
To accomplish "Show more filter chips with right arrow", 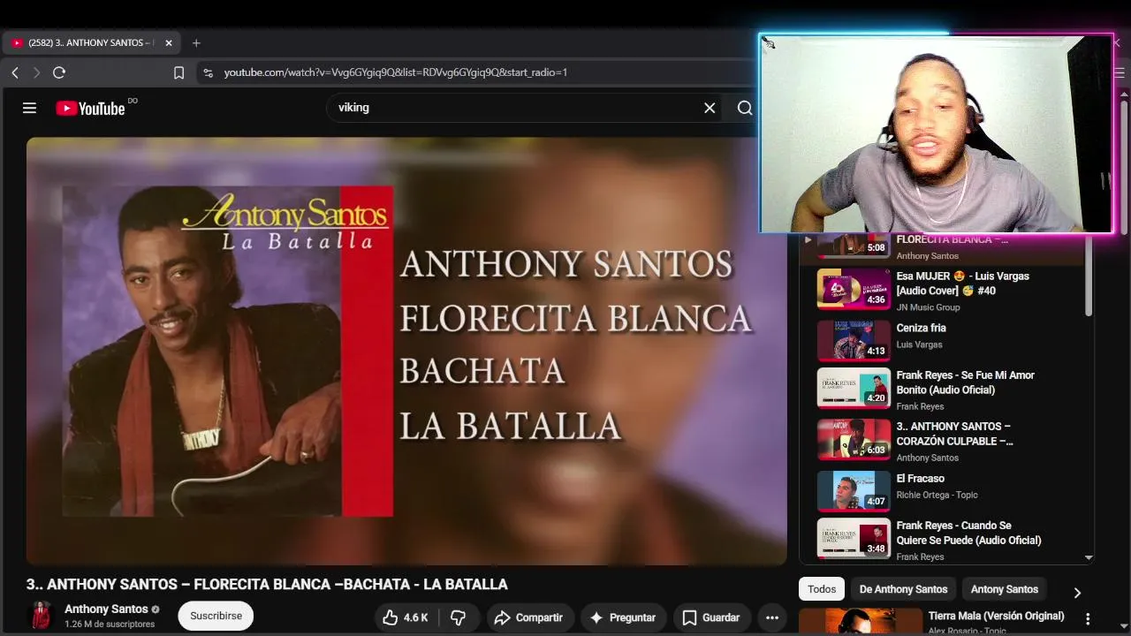I will coord(1077,592).
